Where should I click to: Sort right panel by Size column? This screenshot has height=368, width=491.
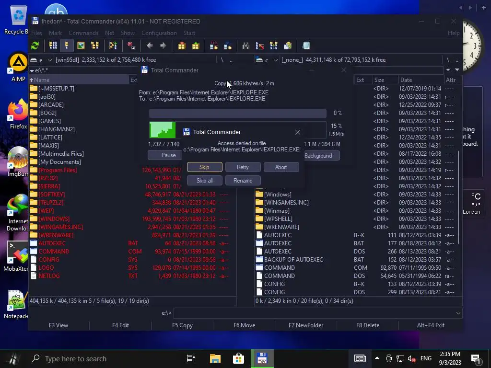click(x=385, y=80)
